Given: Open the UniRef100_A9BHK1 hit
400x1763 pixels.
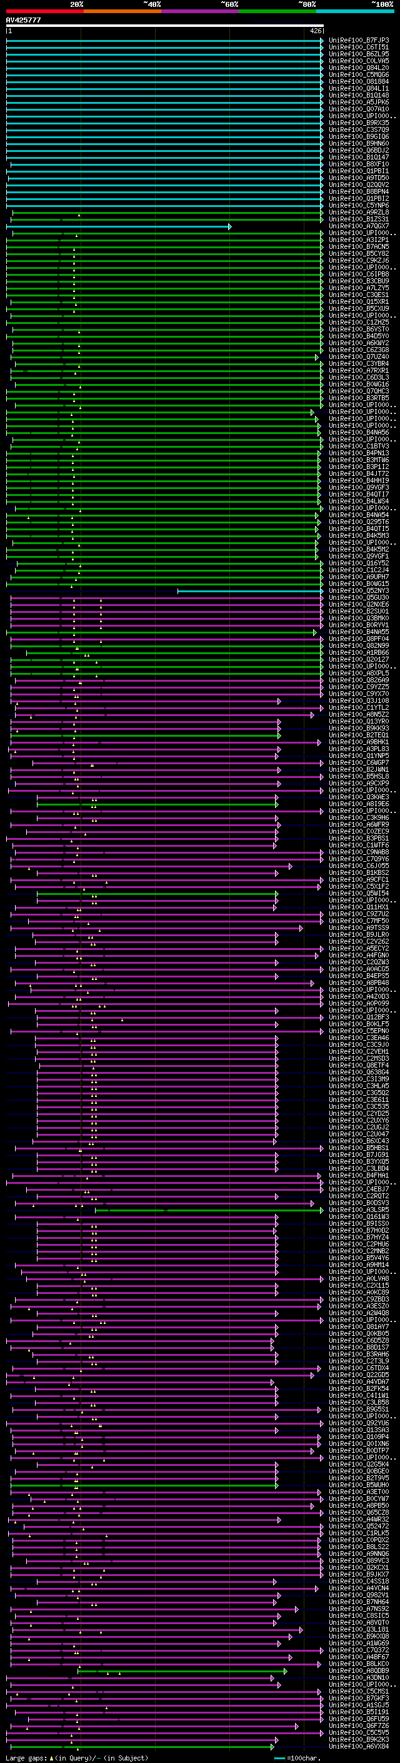Looking at the screenshot, I should coord(359,742).
